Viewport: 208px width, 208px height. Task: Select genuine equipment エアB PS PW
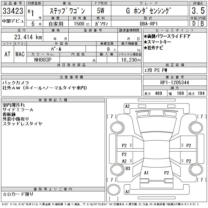(x=155, y=70)
